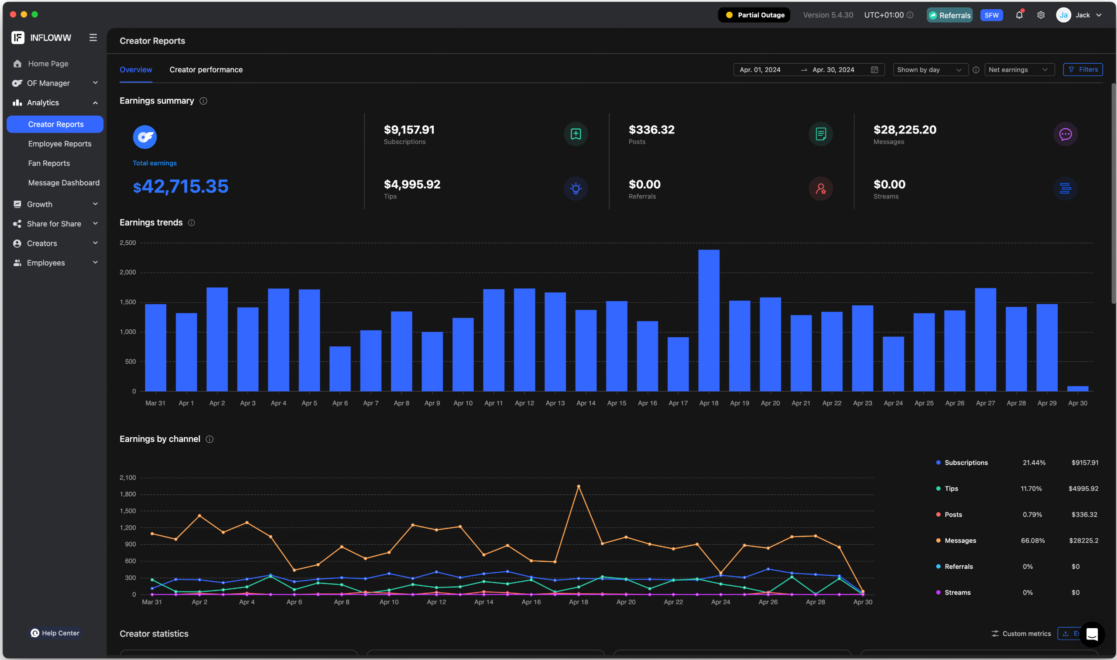The width and height of the screenshot is (1117, 660).
Task: Open the Help Center link
Action: pyautogui.click(x=55, y=633)
